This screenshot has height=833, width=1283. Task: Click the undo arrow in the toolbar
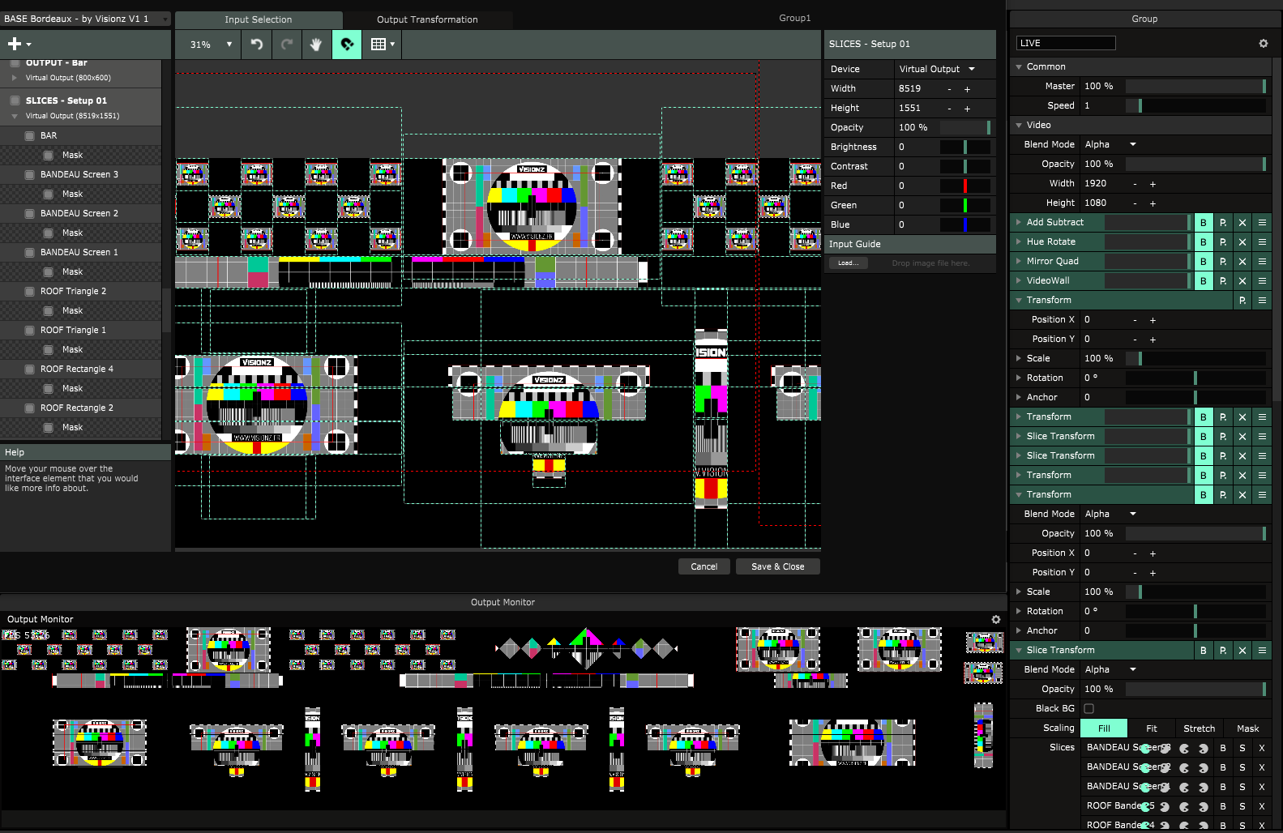(x=257, y=45)
